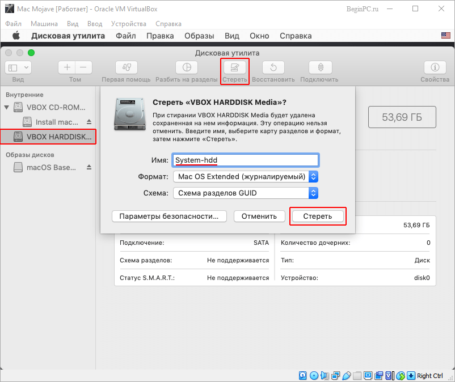Open the Схема dropdown
The image size is (455, 382).
coord(246,193)
